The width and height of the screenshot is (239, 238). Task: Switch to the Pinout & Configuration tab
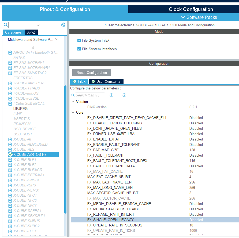point(65,9)
